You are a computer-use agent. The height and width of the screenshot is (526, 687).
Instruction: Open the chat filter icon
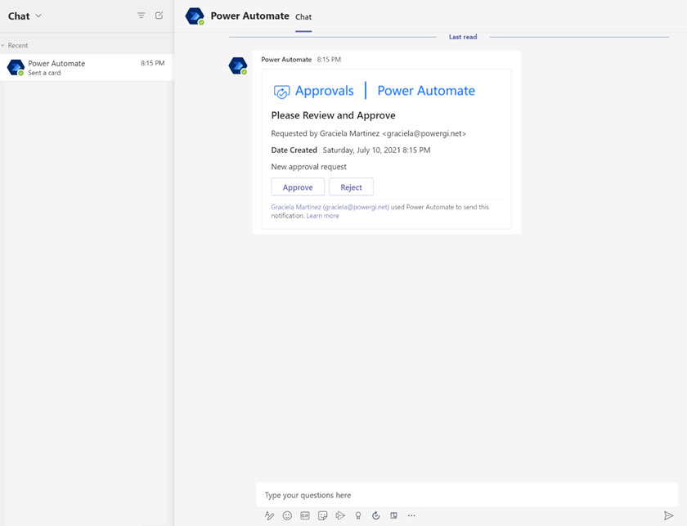141,16
